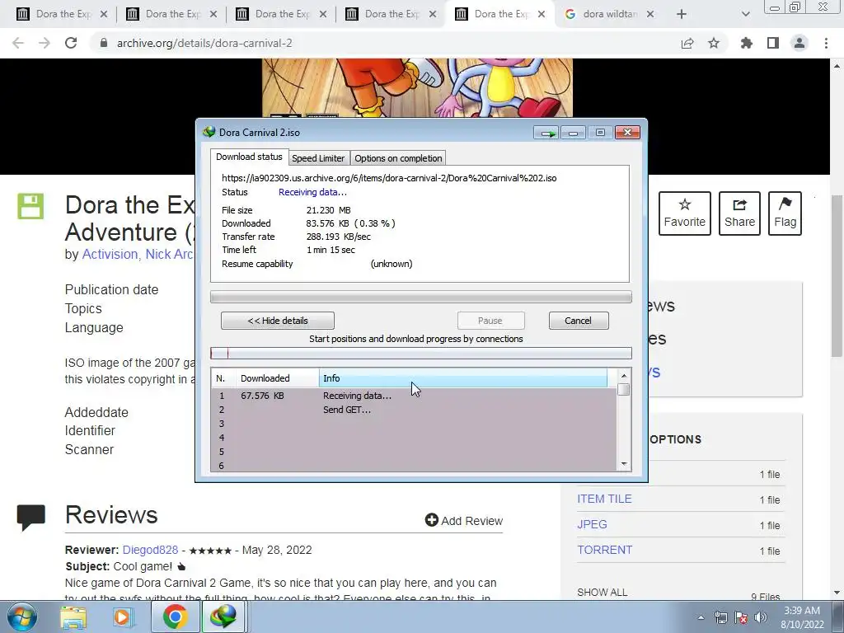This screenshot has width=844, height=633.
Task: Open the Chrome profile avatar
Action: click(x=799, y=43)
